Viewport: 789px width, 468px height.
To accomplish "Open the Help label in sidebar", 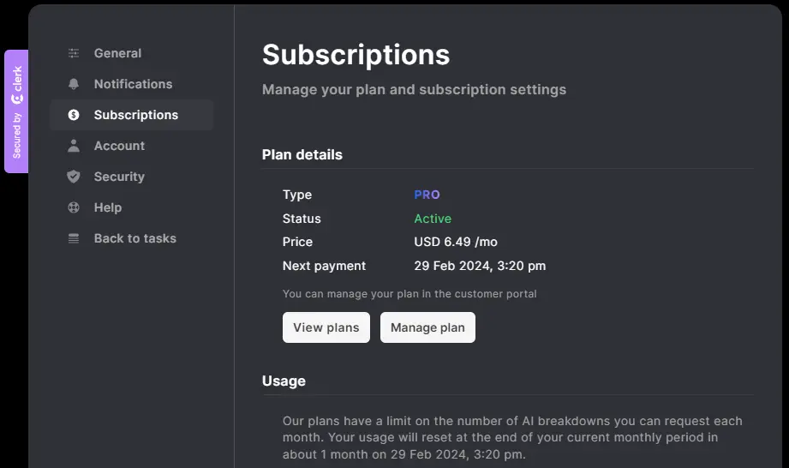I will 108,207.
